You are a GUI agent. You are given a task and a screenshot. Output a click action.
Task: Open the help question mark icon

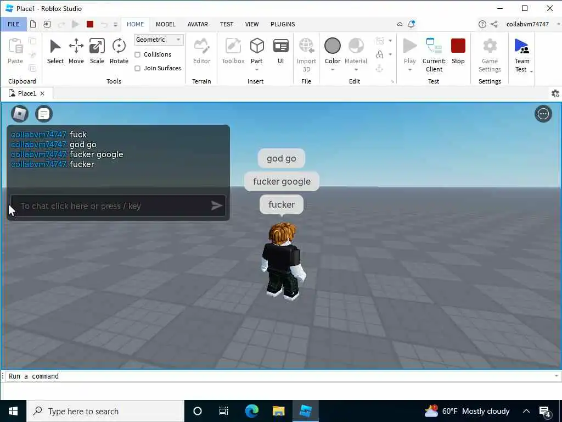tap(482, 24)
